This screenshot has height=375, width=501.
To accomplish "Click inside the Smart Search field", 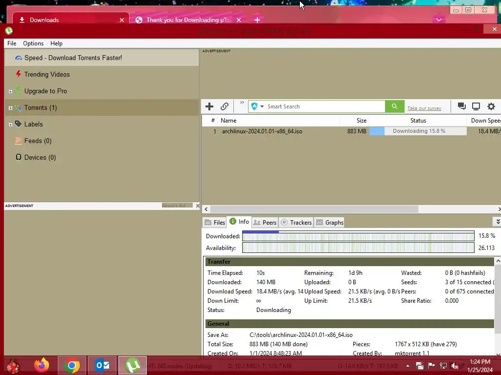I will (325, 106).
